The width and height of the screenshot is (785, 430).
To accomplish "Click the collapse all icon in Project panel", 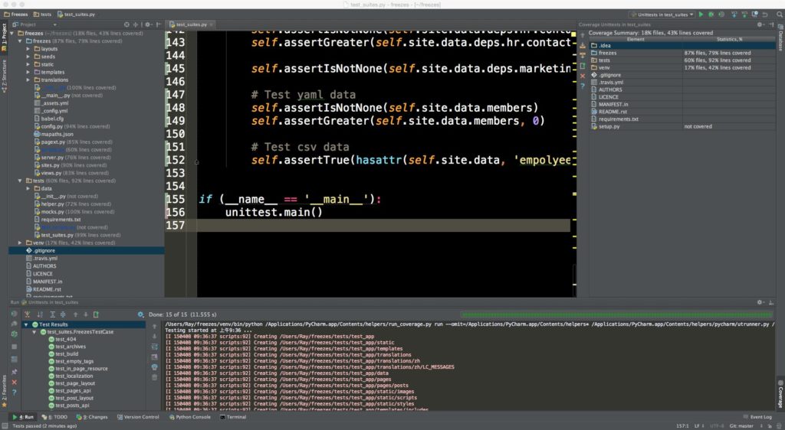I will (x=136, y=24).
